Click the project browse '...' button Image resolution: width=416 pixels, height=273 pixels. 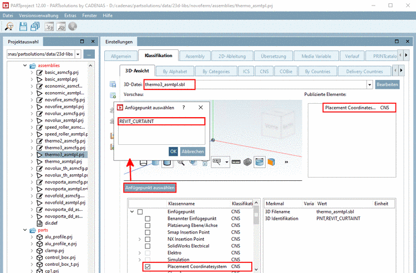(89, 54)
